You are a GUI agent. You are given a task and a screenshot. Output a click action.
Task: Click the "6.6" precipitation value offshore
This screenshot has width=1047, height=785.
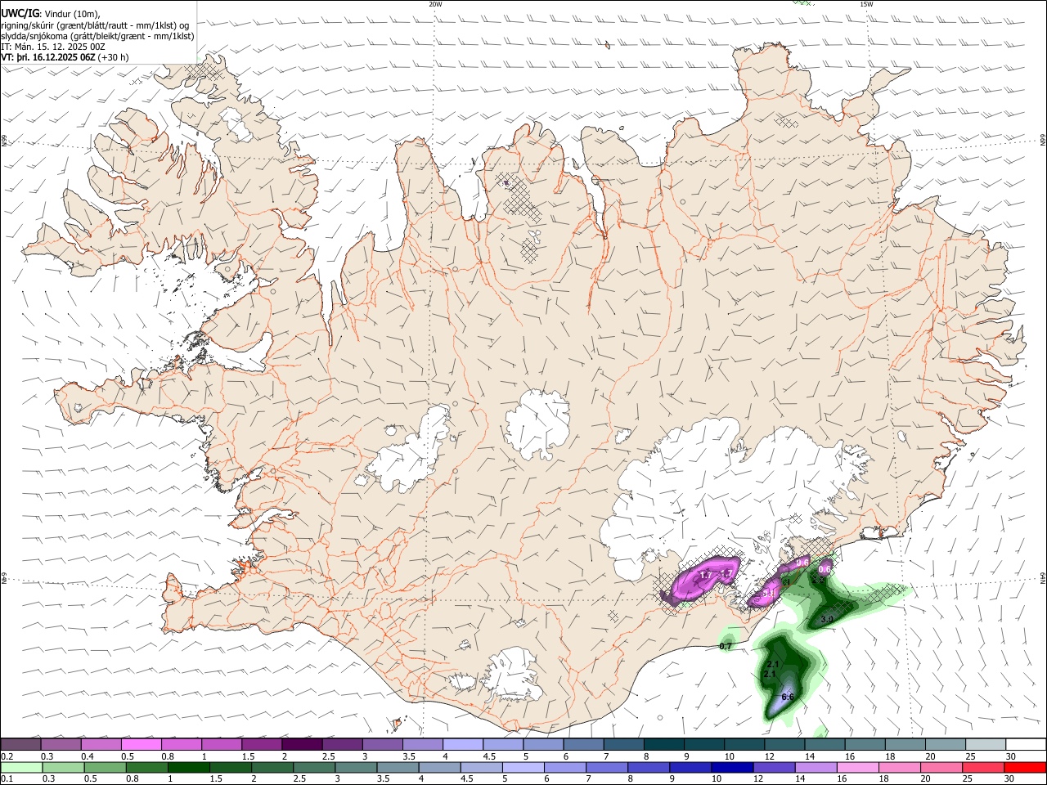pos(788,697)
